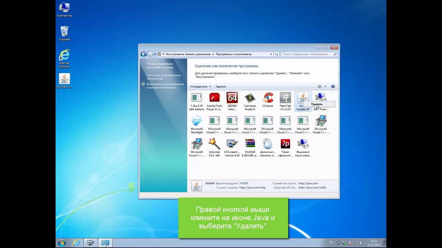
Task: Open Панель управления - домашняя страница link
Action: [x=160, y=65]
